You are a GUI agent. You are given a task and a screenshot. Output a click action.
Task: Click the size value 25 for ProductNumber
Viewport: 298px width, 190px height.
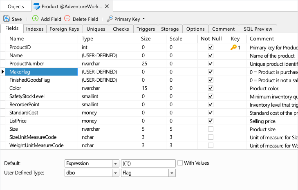(144, 63)
